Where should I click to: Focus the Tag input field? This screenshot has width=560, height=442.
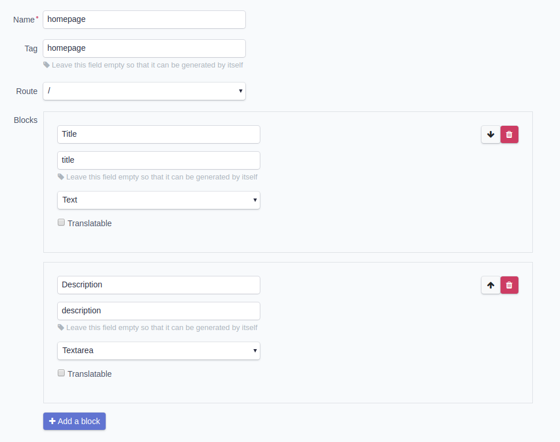click(x=144, y=48)
